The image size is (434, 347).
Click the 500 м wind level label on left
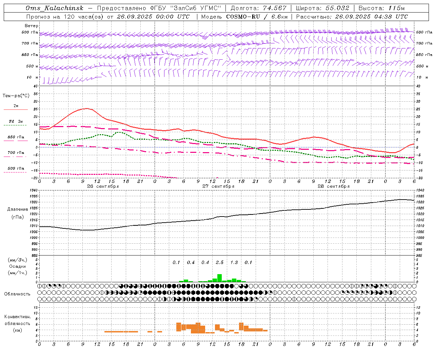pos(33,66)
